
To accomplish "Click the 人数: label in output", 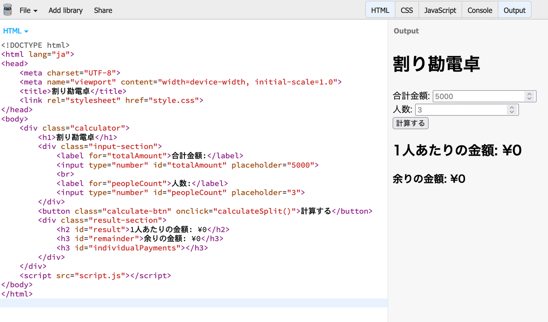I will [x=403, y=110].
